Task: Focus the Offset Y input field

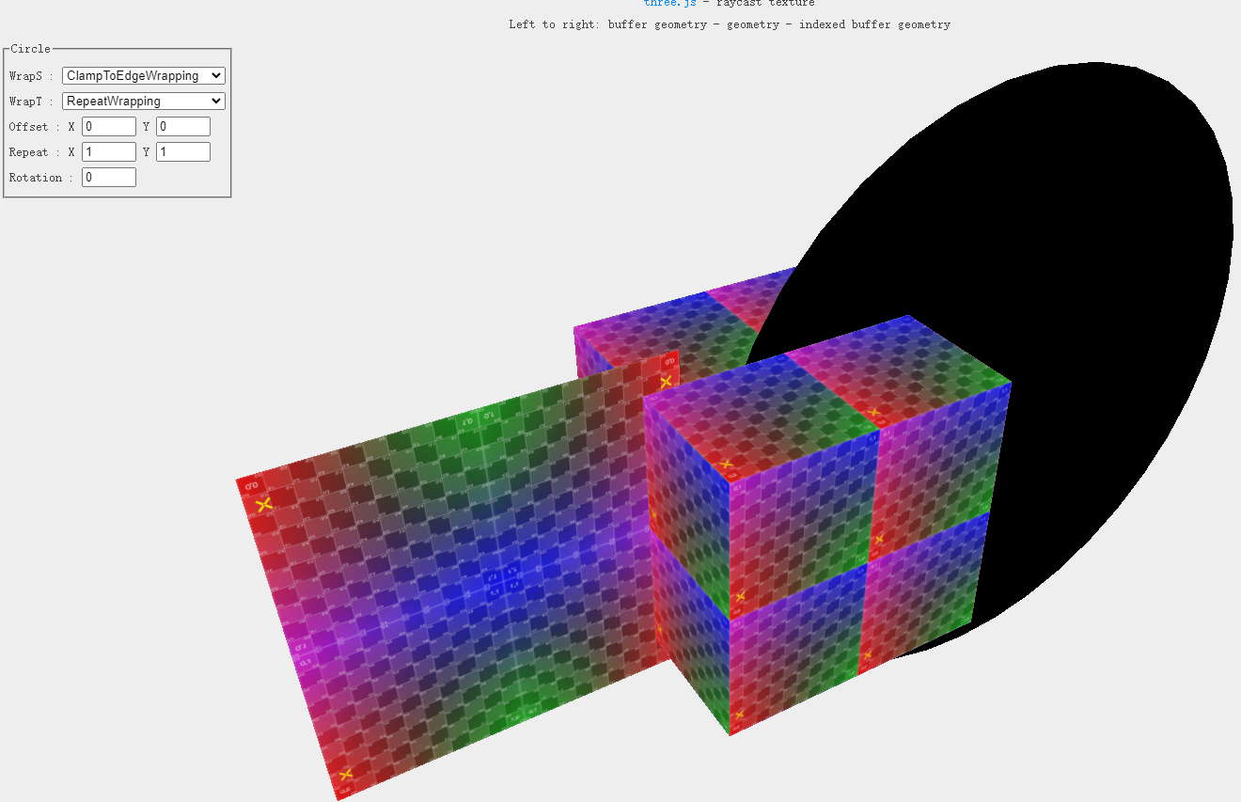Action: 183,126
